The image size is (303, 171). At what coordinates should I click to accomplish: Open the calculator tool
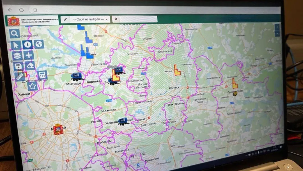42,75
